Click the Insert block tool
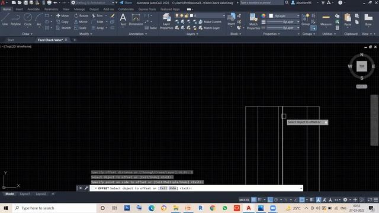Image resolution: width=379 pixels, height=213 pixels. (x=231, y=20)
